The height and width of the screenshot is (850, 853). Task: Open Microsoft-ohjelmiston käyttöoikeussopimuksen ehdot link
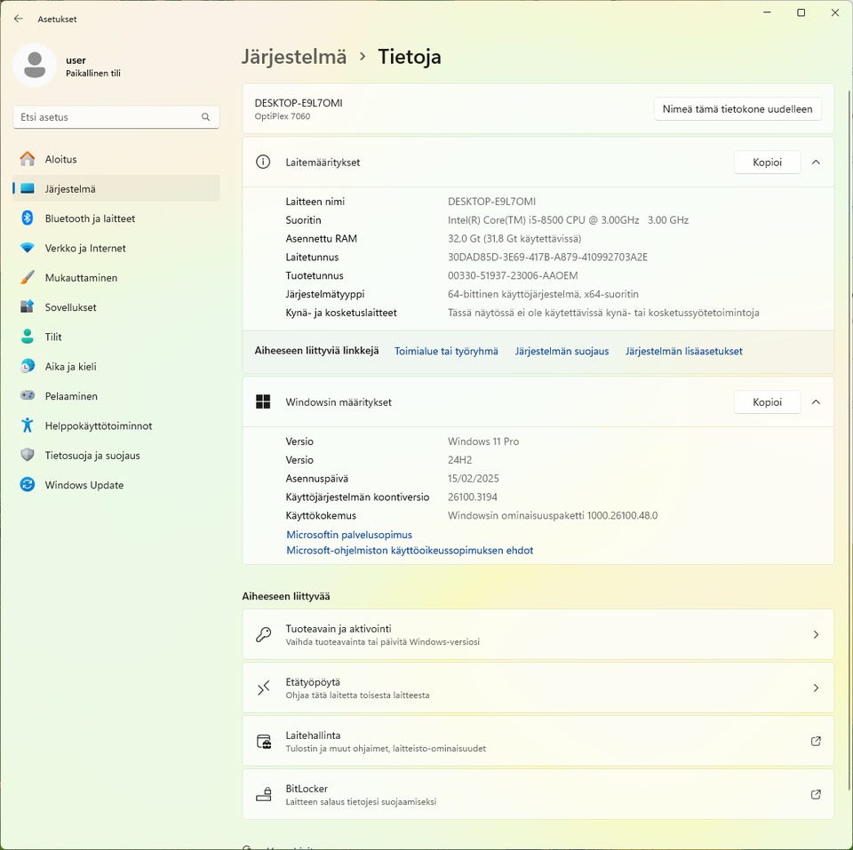point(410,551)
